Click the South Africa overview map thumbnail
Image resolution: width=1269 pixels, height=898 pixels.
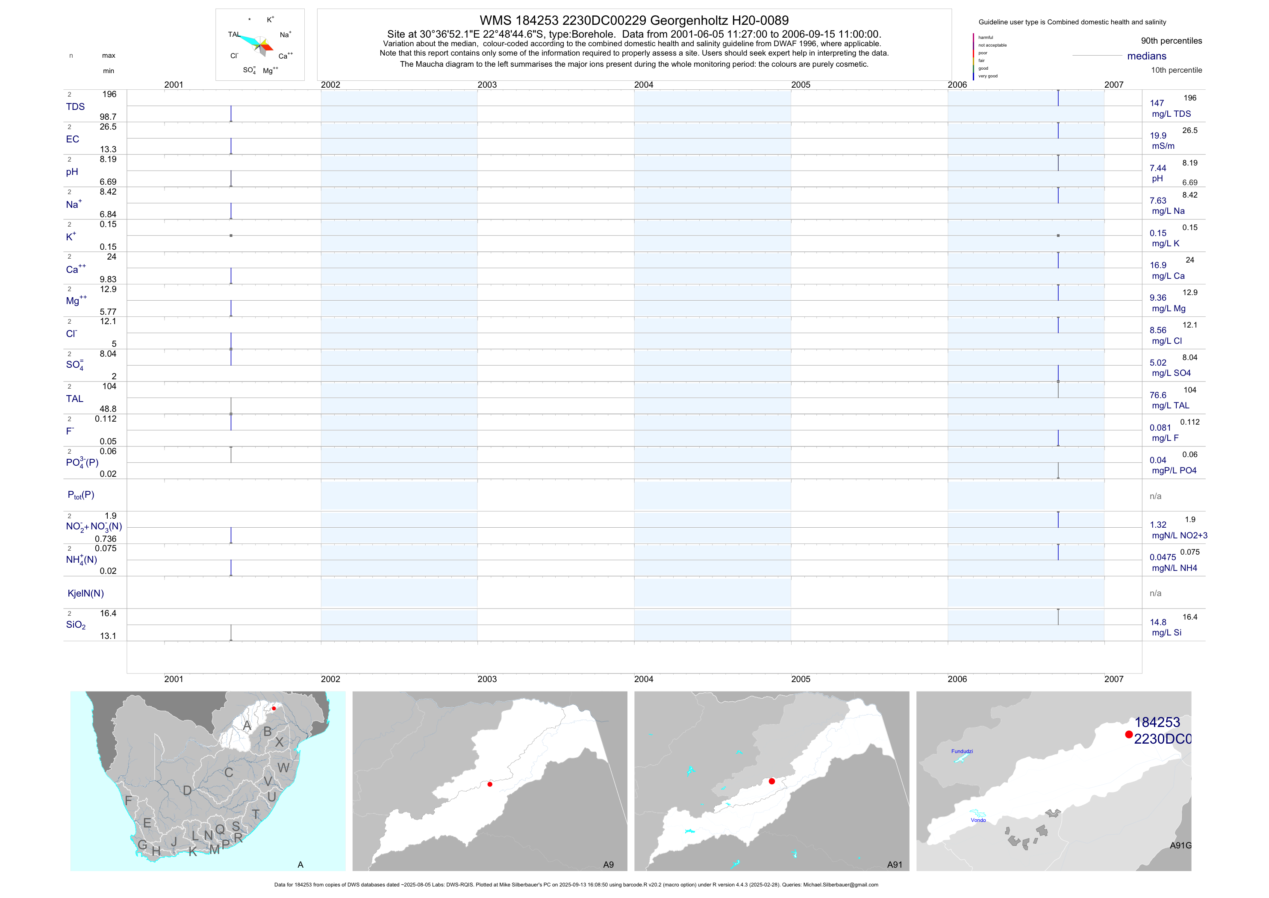click(x=208, y=781)
